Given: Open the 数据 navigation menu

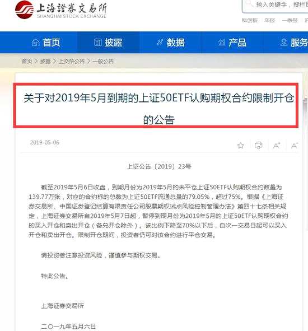Looking at the screenshot, I should tap(170, 43).
